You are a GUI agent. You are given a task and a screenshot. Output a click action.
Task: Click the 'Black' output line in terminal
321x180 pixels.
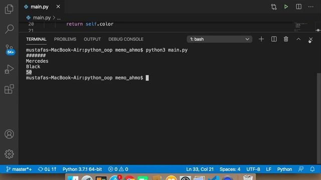tap(33, 66)
